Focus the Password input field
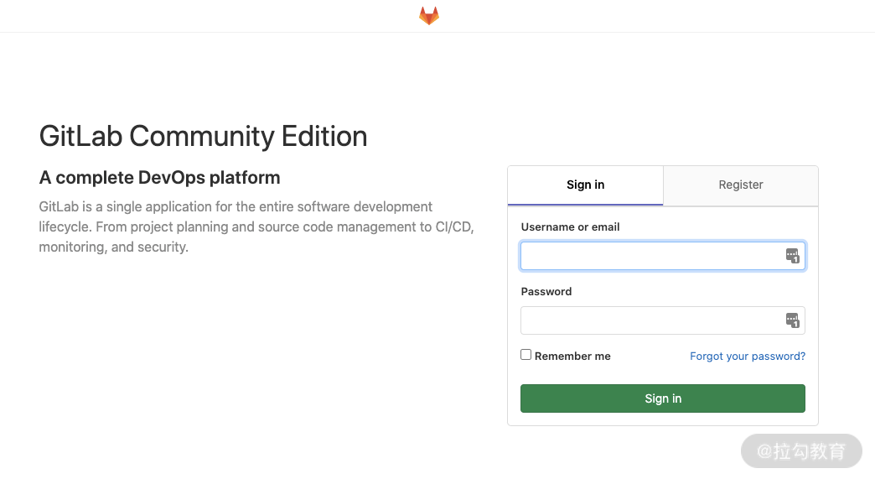Screen dimensions: 875x479 [x=650, y=320]
